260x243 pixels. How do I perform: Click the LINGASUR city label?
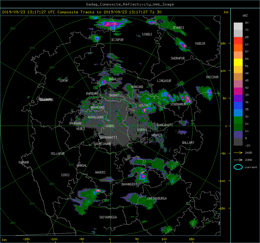point(164,81)
